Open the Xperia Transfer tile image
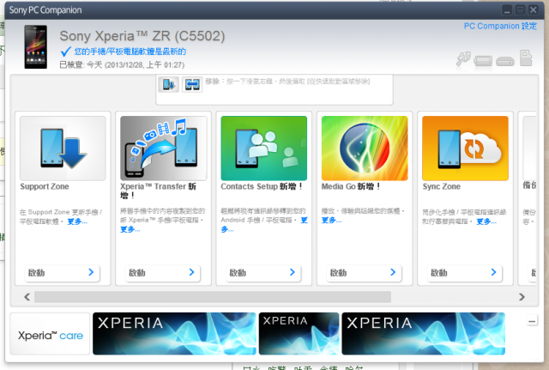 point(164,149)
